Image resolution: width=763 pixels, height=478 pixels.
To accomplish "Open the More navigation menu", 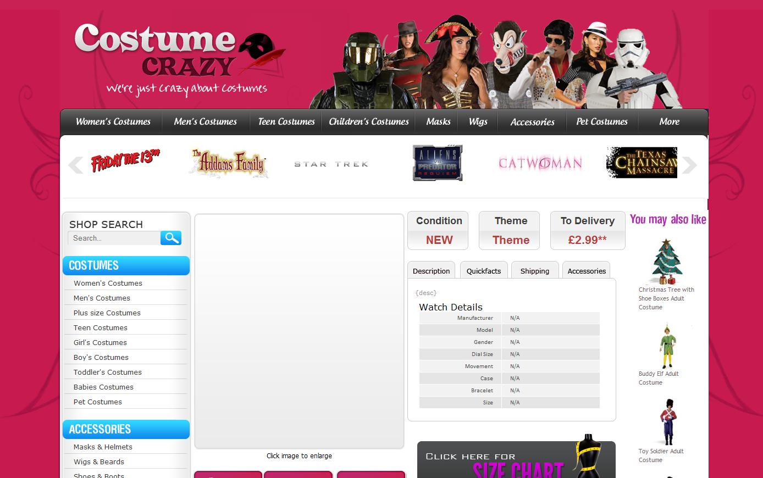I will click(670, 121).
